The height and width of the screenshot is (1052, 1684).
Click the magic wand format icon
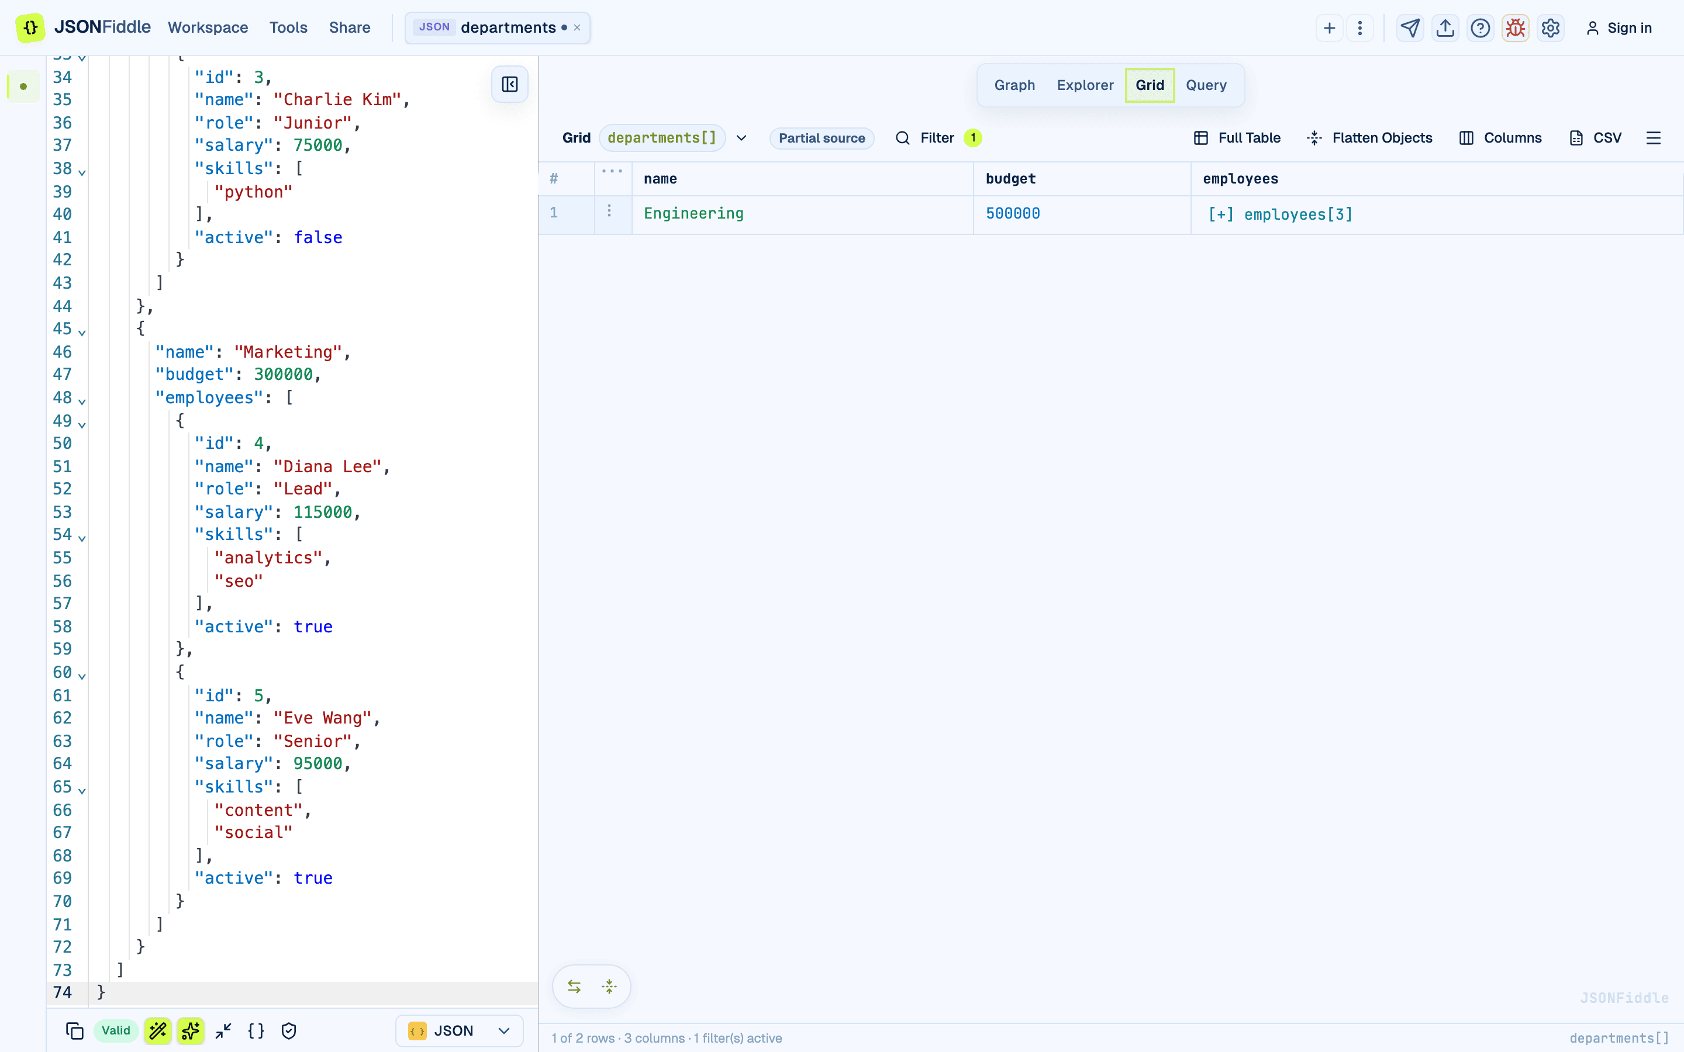tap(158, 1030)
